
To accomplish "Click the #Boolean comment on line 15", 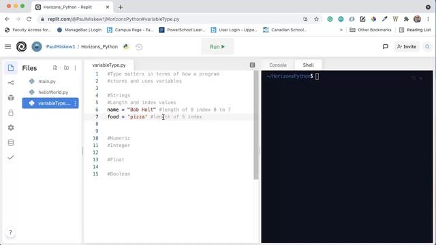I will (x=119, y=174).
